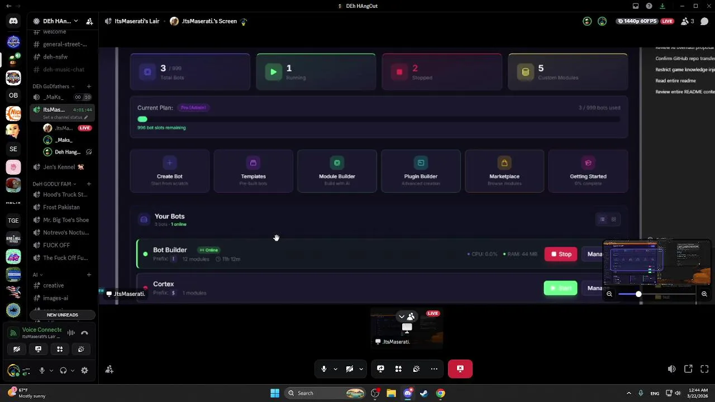Open the OB server icon

click(x=13, y=95)
